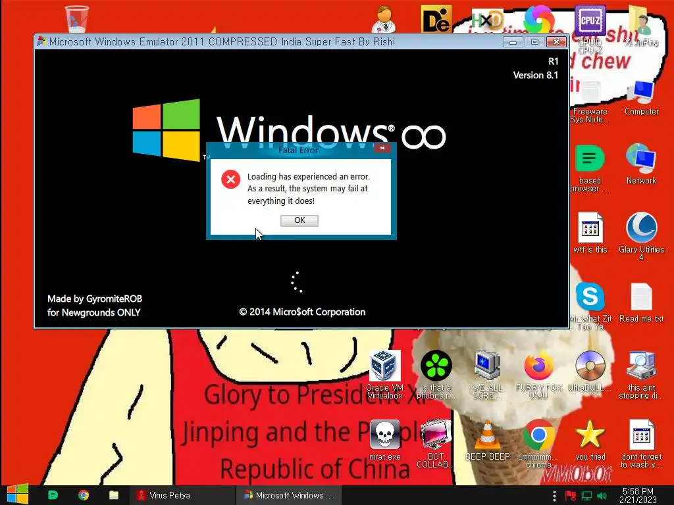This screenshot has width=674, height=505.
Task: Minimize the Windows Emulator window
Action: coord(512,41)
